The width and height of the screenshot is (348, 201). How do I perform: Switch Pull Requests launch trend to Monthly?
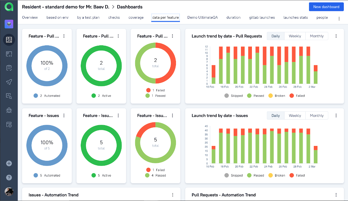point(317,36)
